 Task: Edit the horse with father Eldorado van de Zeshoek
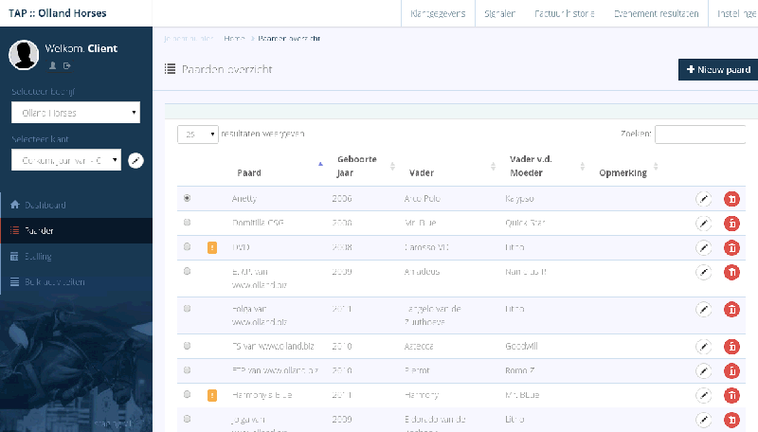click(703, 420)
